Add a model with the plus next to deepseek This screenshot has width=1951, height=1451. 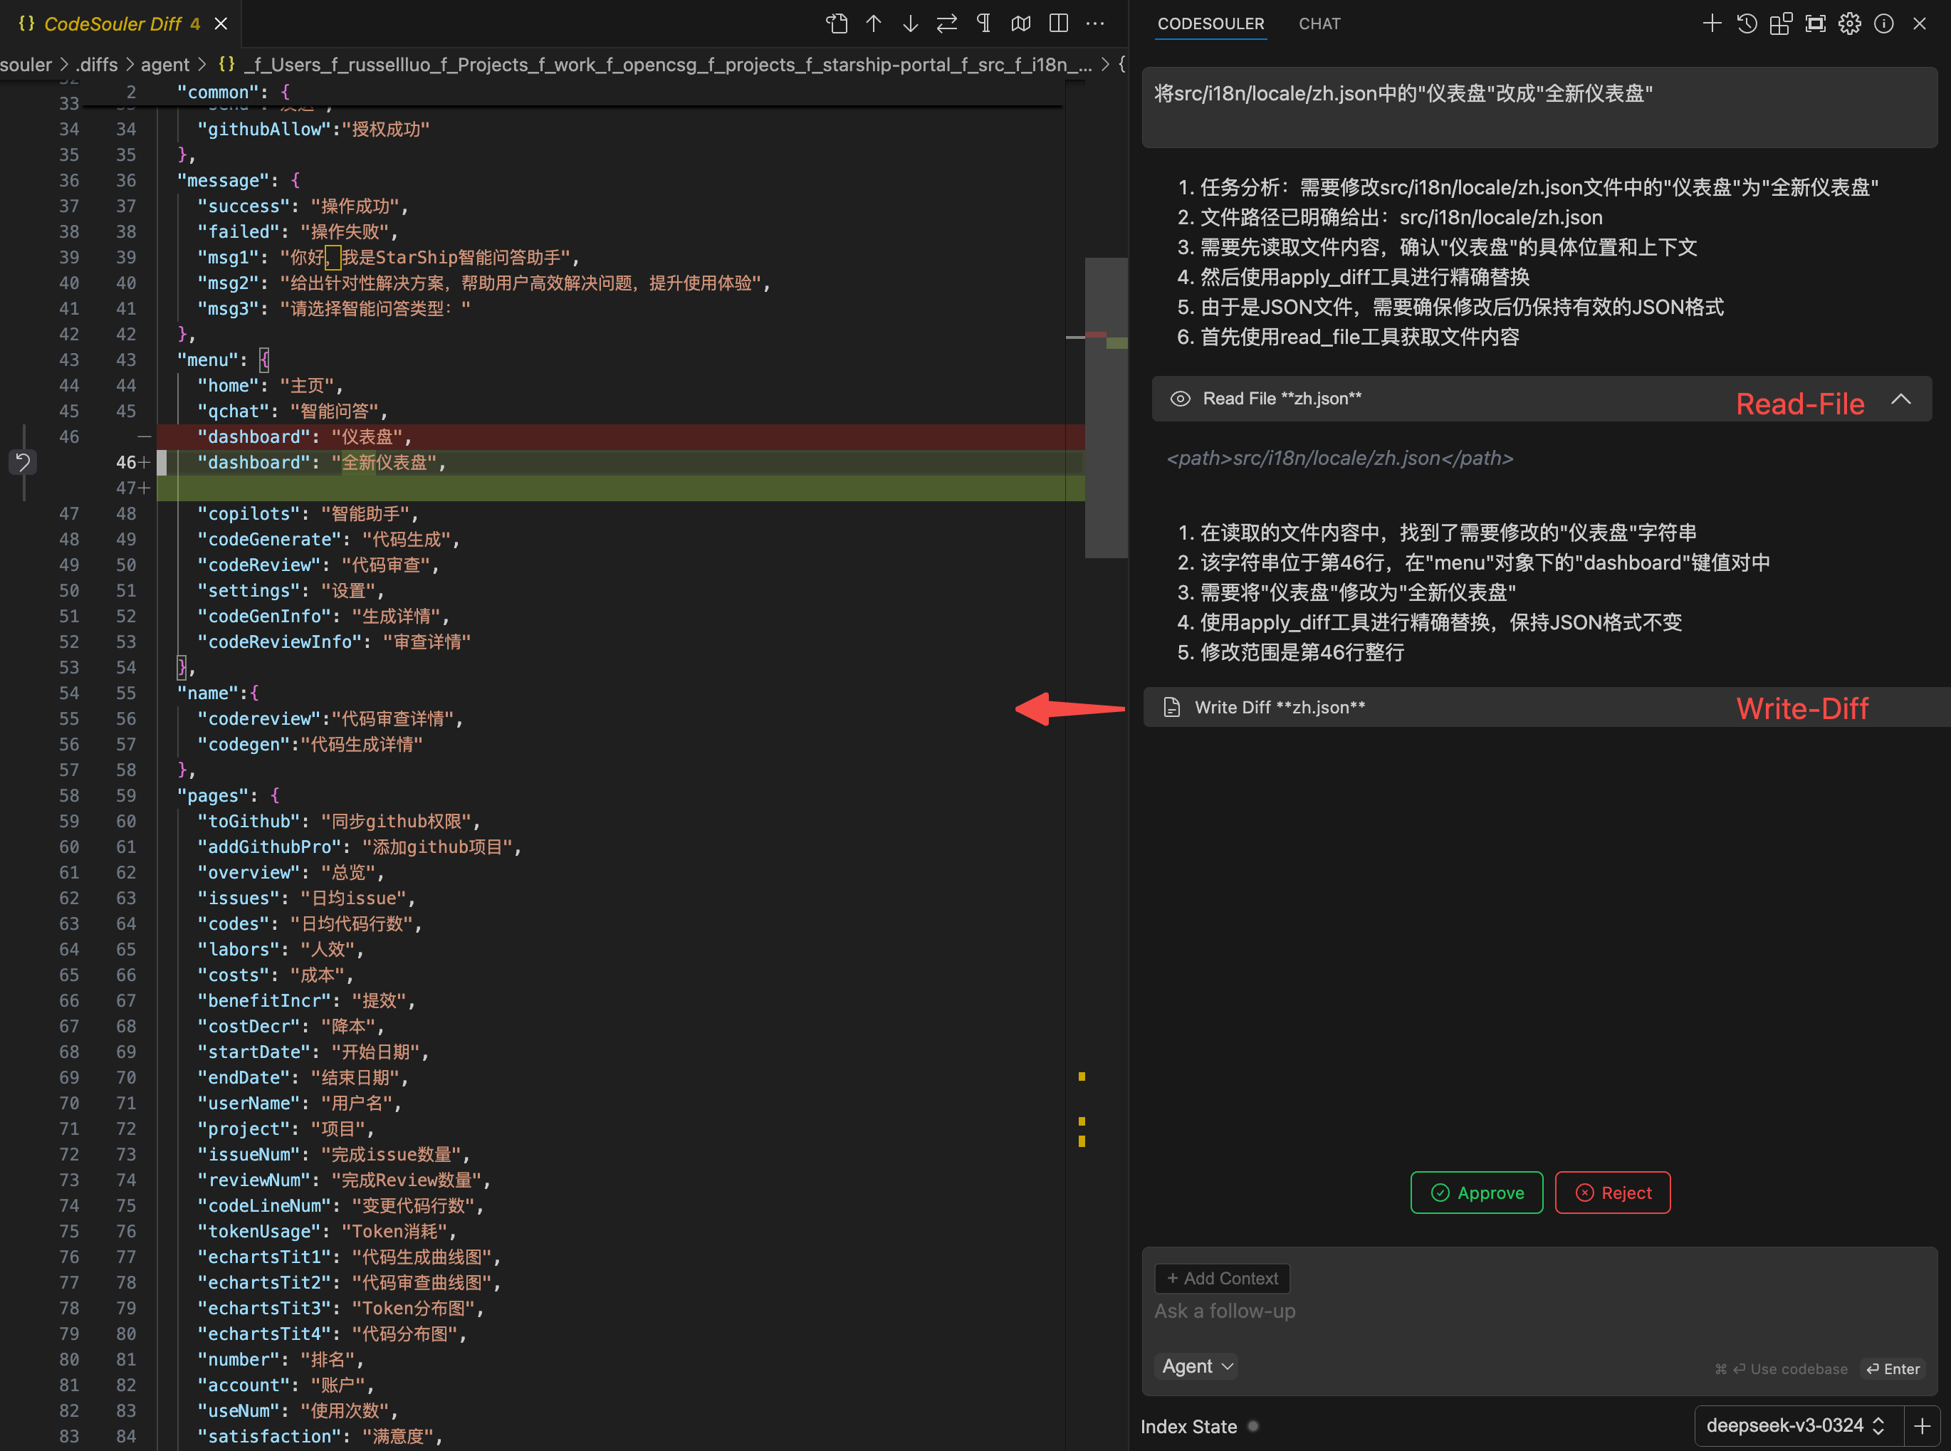pyautogui.click(x=1922, y=1426)
